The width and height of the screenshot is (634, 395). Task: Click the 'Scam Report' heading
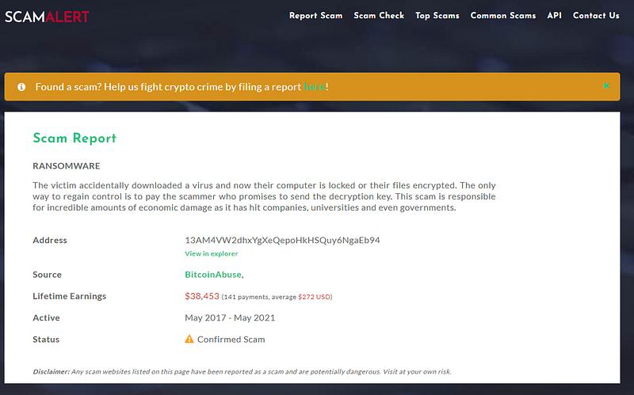[74, 138]
